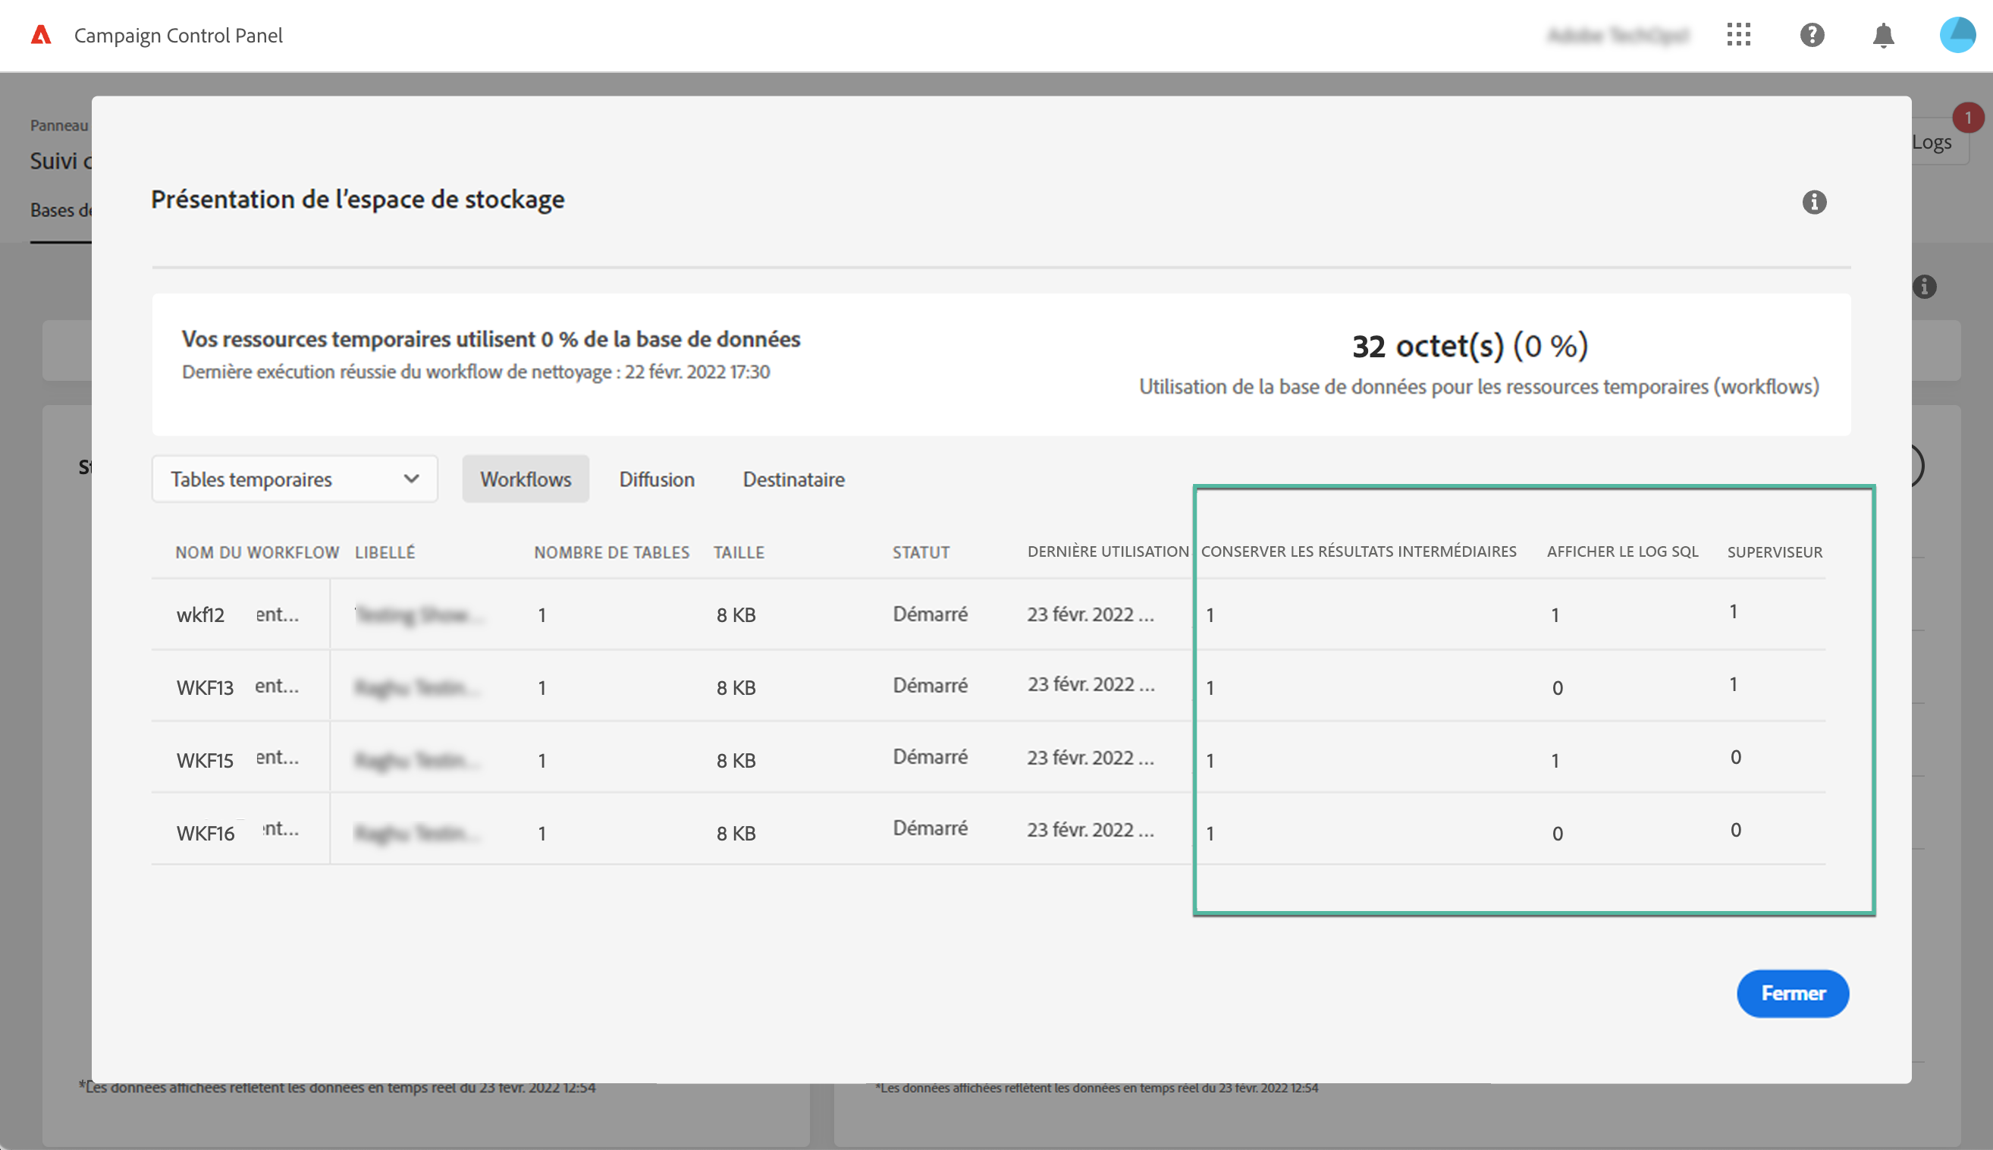Sort by the Taille column header
1993x1150 pixels.
click(x=739, y=552)
